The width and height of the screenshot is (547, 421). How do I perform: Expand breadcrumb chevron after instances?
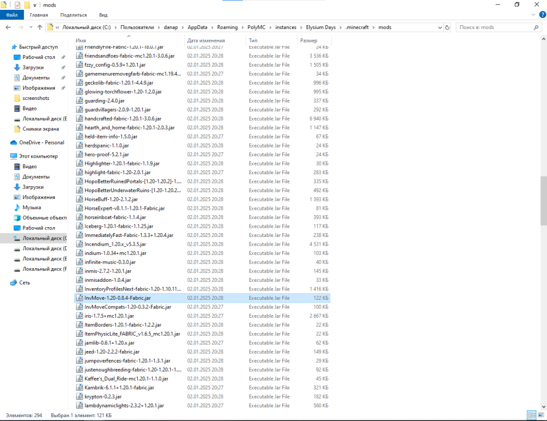301,27
